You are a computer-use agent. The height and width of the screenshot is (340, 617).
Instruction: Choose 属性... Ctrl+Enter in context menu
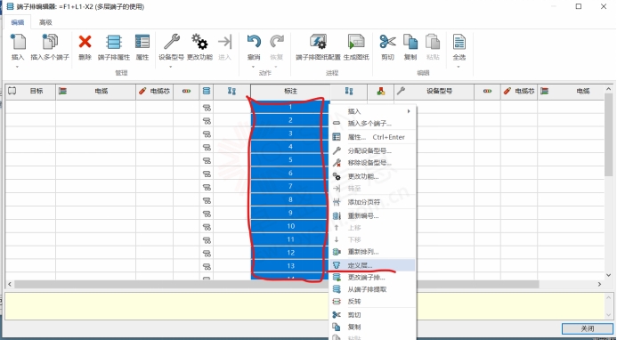click(373, 137)
